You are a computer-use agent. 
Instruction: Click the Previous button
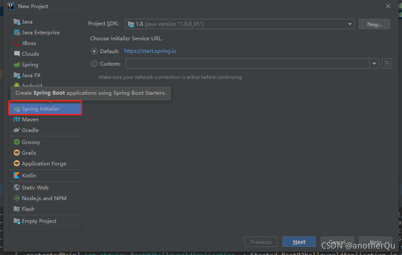click(x=261, y=242)
